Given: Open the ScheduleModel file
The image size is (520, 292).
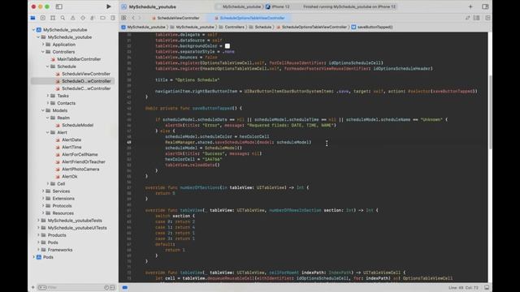Looking at the screenshot, I should (x=75, y=125).
